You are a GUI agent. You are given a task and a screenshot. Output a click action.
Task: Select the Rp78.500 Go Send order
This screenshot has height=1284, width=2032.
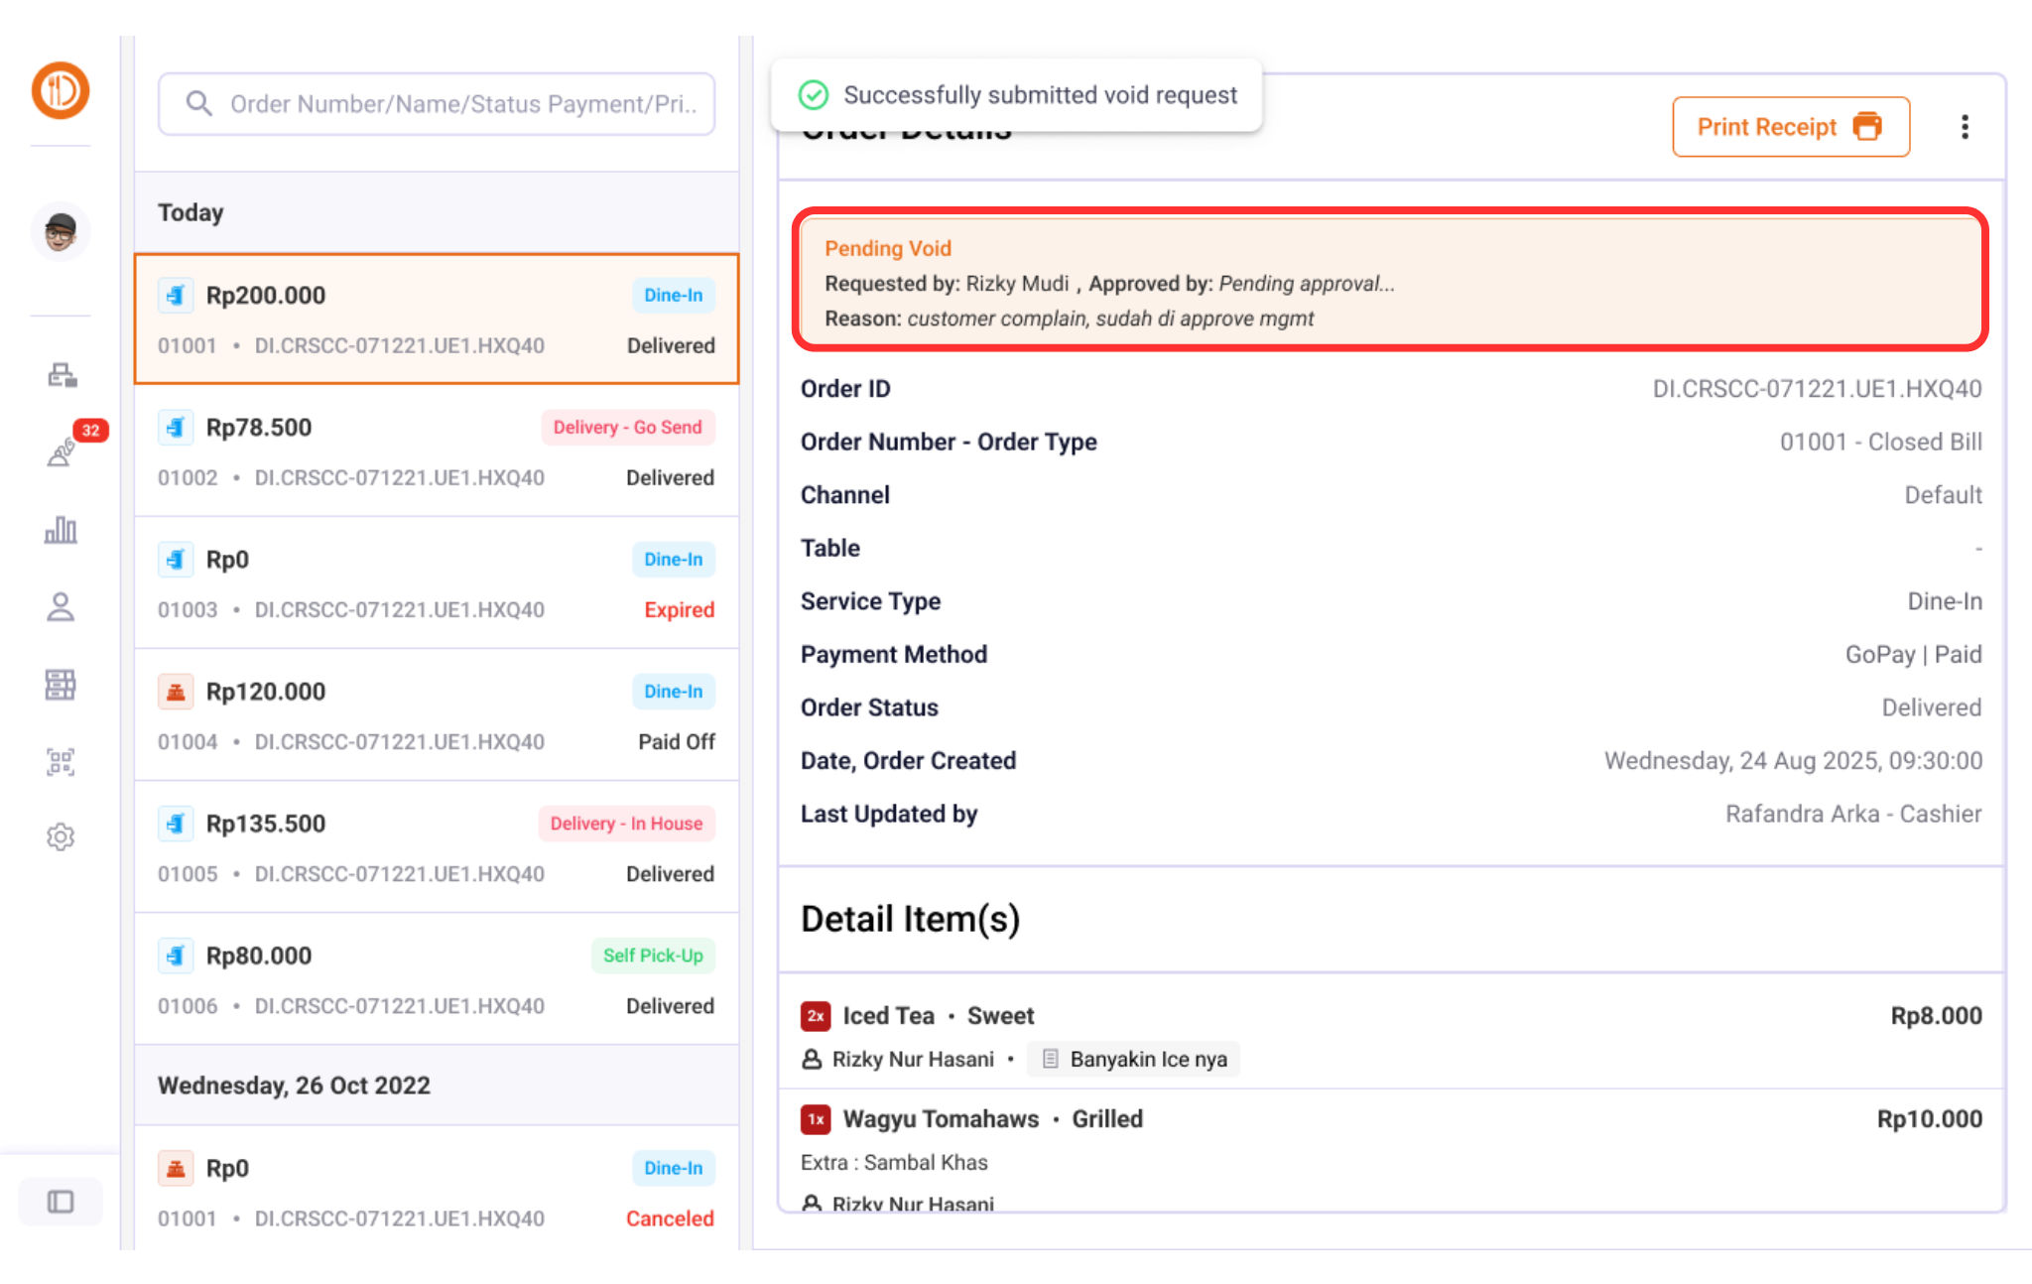437,451
